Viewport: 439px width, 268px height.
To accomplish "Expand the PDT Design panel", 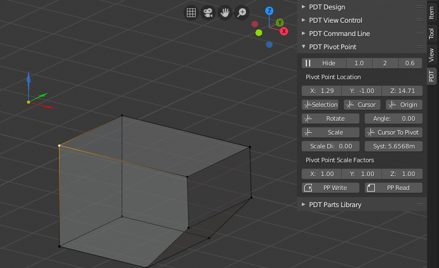I will tap(327, 7).
